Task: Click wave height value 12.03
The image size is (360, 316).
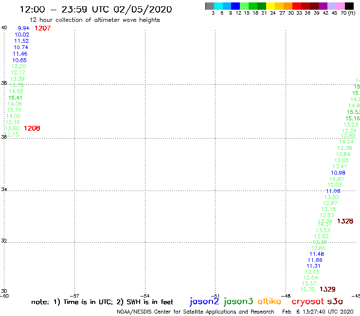Action: coord(335,185)
